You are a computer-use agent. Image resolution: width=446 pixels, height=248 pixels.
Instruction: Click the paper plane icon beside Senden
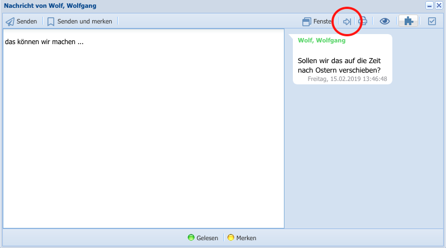click(10, 22)
